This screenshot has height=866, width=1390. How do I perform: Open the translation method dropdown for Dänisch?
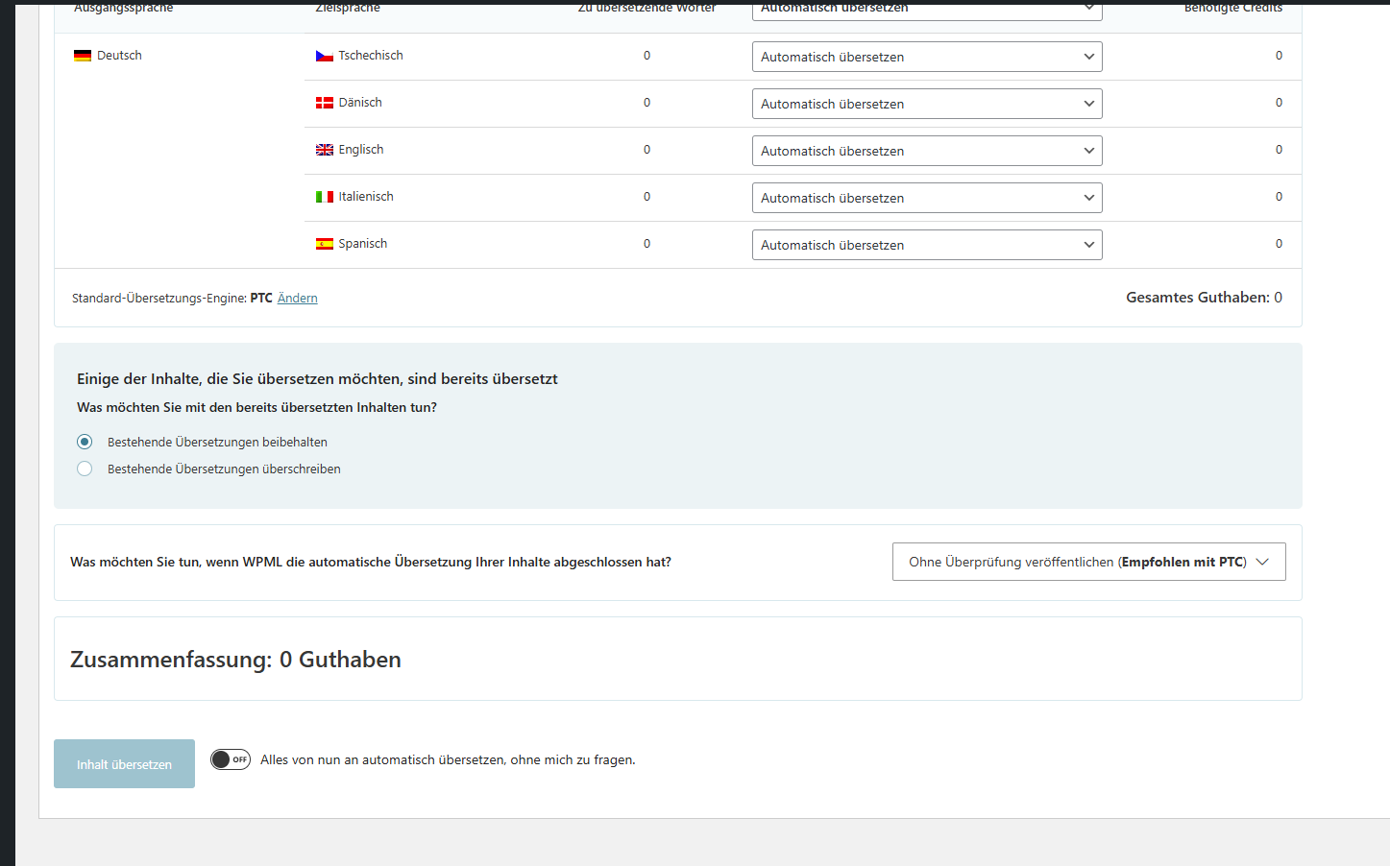[x=926, y=104]
